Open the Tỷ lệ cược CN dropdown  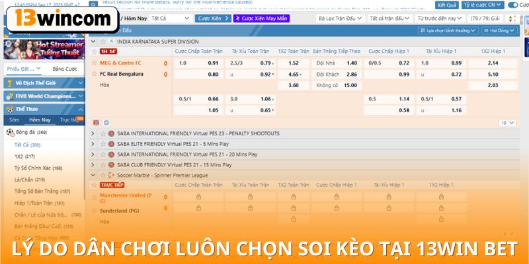click(x=483, y=5)
